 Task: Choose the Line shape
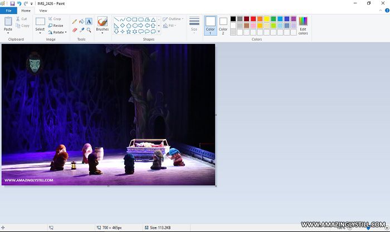click(116, 19)
